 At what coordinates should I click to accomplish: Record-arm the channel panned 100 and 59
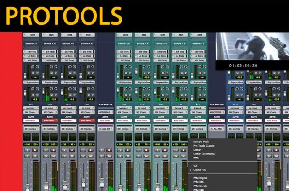tap(165, 150)
